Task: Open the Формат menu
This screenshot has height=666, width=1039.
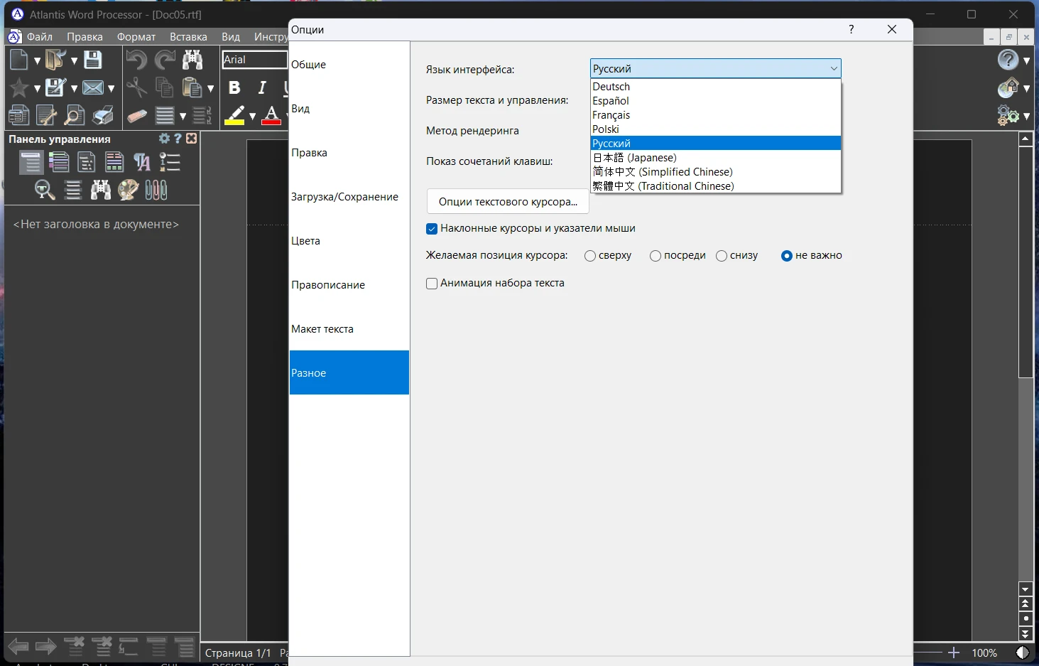Action: pos(136,37)
